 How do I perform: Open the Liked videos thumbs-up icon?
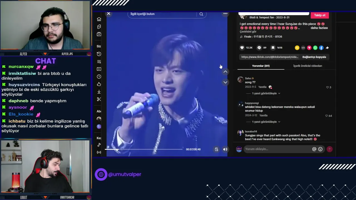[99, 84]
